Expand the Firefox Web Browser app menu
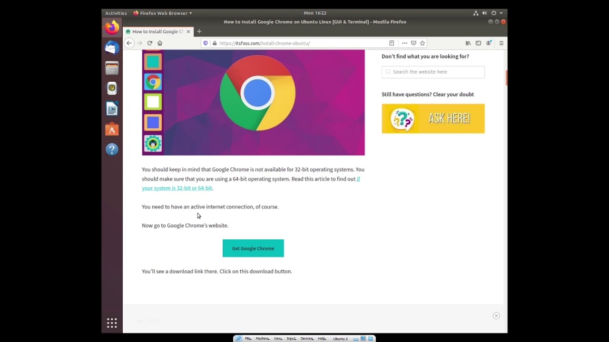The width and height of the screenshot is (609, 342). click(x=163, y=13)
